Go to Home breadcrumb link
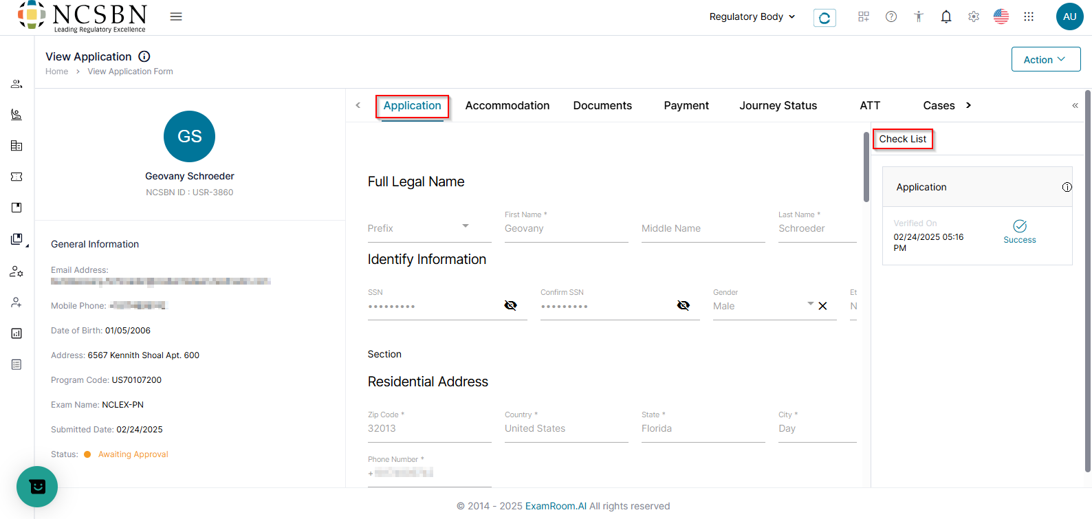This screenshot has height=519, width=1092. tap(56, 71)
